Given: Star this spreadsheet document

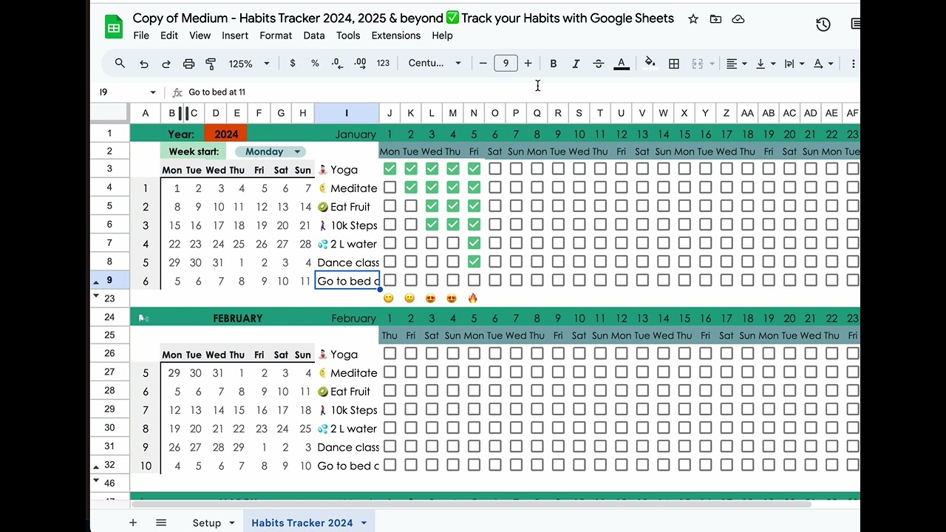Looking at the screenshot, I should 693,19.
